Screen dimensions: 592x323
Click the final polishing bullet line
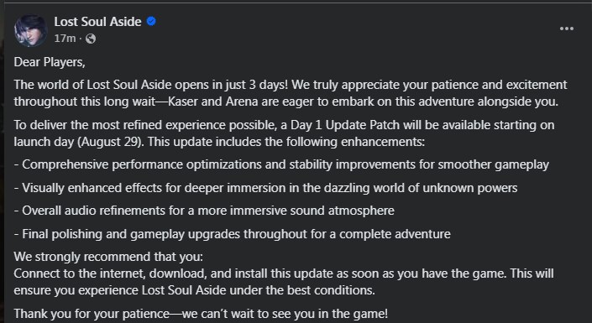point(233,234)
